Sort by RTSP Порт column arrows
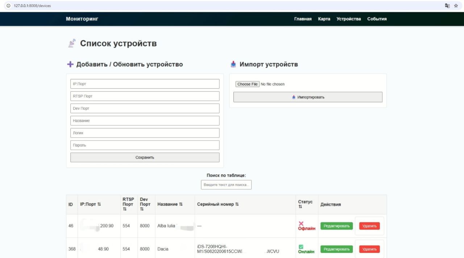 125,209
